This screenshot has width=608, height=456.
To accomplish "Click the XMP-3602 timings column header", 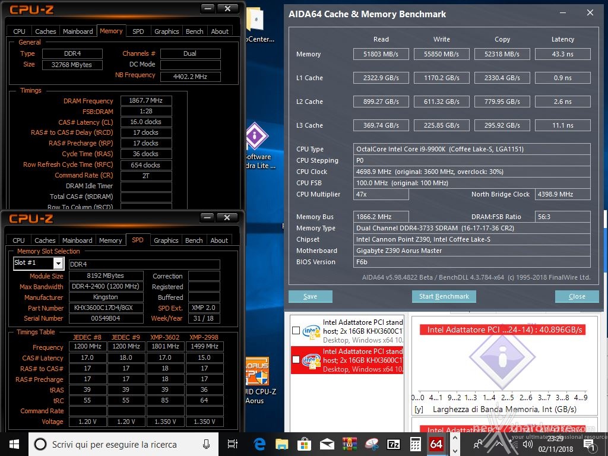I will (x=165, y=337).
